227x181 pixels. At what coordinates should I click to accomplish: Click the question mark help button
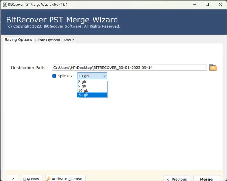tap(13, 178)
